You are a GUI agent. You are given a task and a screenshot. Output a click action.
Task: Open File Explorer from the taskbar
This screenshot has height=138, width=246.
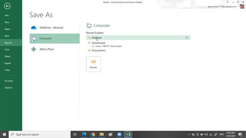101,135
